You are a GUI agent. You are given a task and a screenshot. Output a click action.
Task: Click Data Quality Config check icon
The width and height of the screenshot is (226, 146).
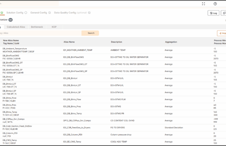(x=89, y=13)
